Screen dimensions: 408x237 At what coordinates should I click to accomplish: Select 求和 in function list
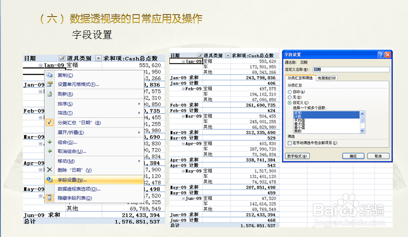point(326,113)
